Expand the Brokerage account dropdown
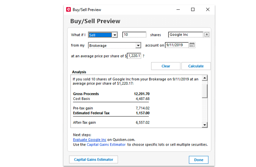 click(x=138, y=45)
